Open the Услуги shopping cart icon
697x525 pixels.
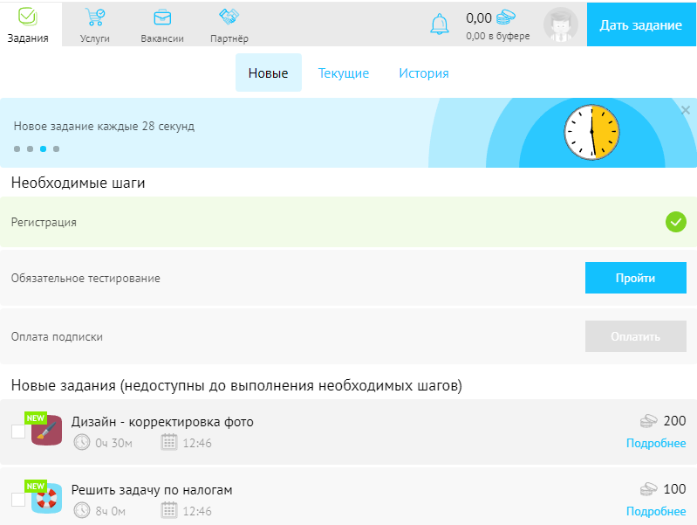coord(95,17)
